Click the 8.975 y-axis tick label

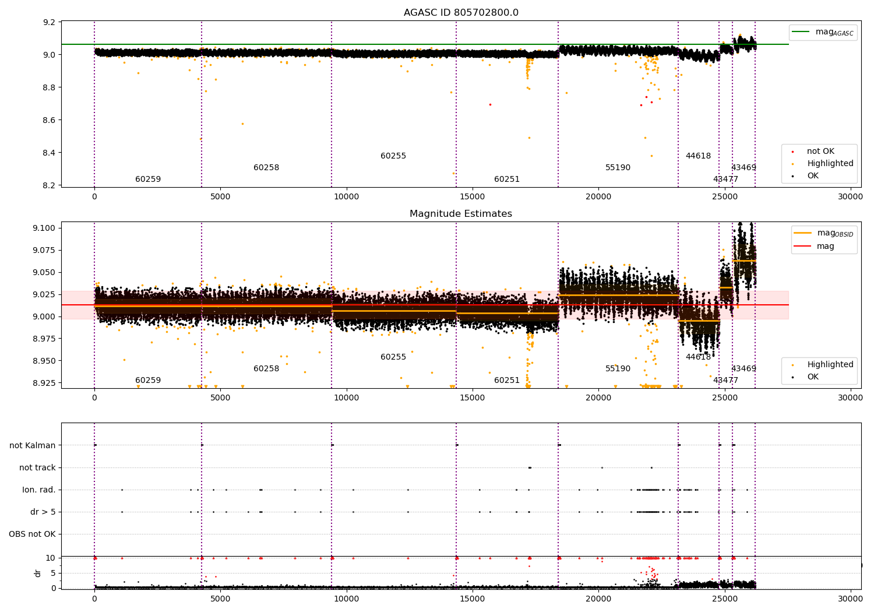pos(44,339)
